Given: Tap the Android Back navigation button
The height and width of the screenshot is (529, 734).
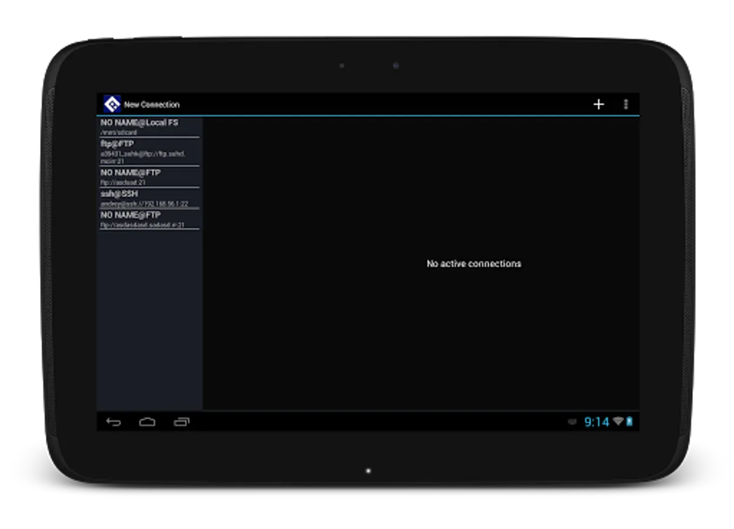Looking at the screenshot, I should pyautogui.click(x=113, y=421).
